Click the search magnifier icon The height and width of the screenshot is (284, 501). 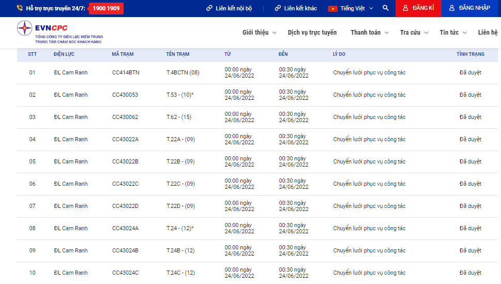click(386, 8)
